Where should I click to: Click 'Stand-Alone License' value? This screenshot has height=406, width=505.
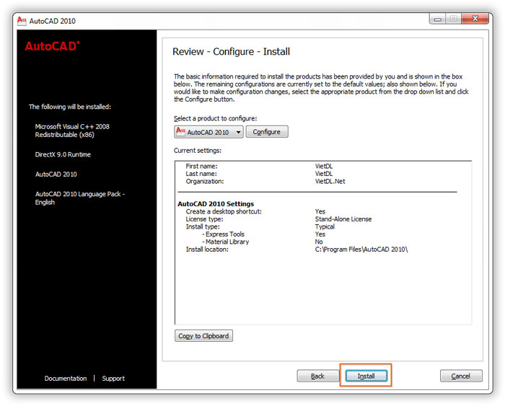(x=343, y=219)
